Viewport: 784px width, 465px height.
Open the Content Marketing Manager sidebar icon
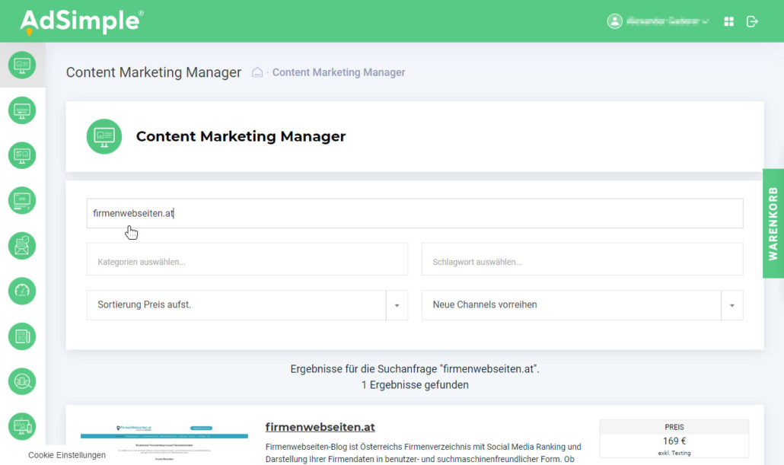coord(22,65)
